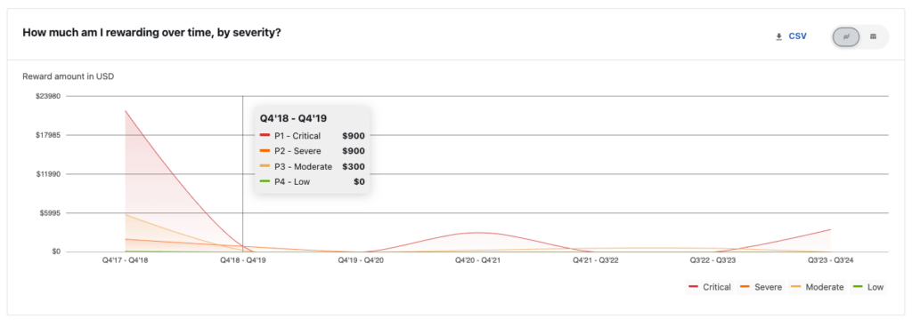Toggle the Moderate series in legend
The image size is (912, 327).
tap(818, 287)
